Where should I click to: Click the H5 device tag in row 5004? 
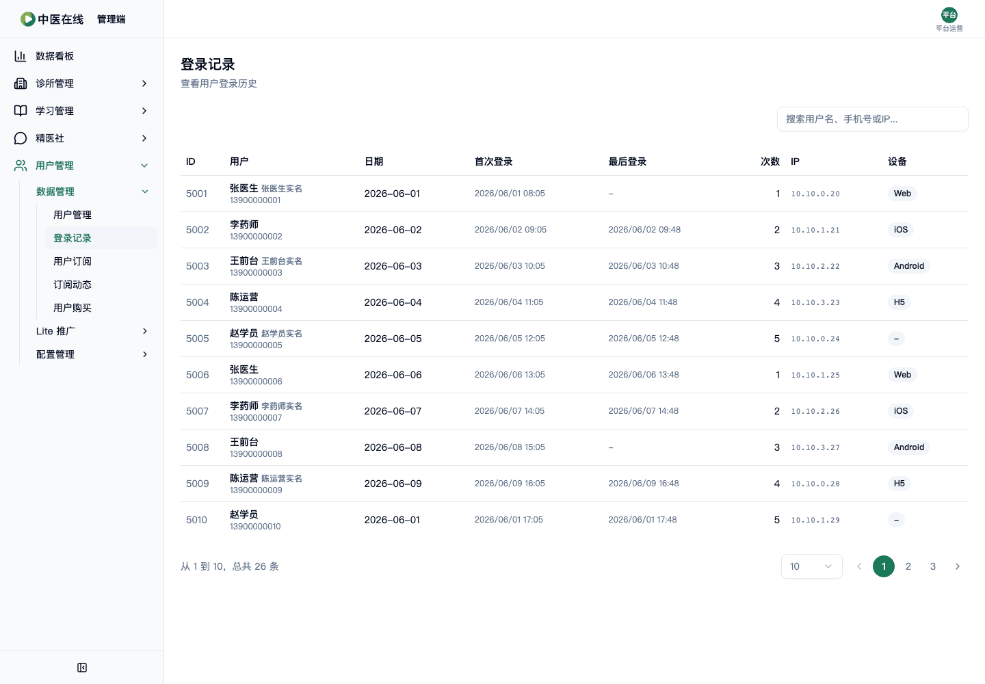point(899,302)
